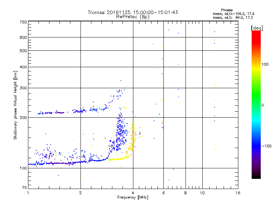Click the purple E-layer trace near 1.5 MHz
280x210 pixels.
coord(59,163)
